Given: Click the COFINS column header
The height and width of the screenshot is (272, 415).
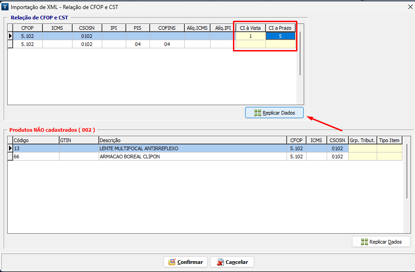Looking at the screenshot, I should click(x=167, y=28).
